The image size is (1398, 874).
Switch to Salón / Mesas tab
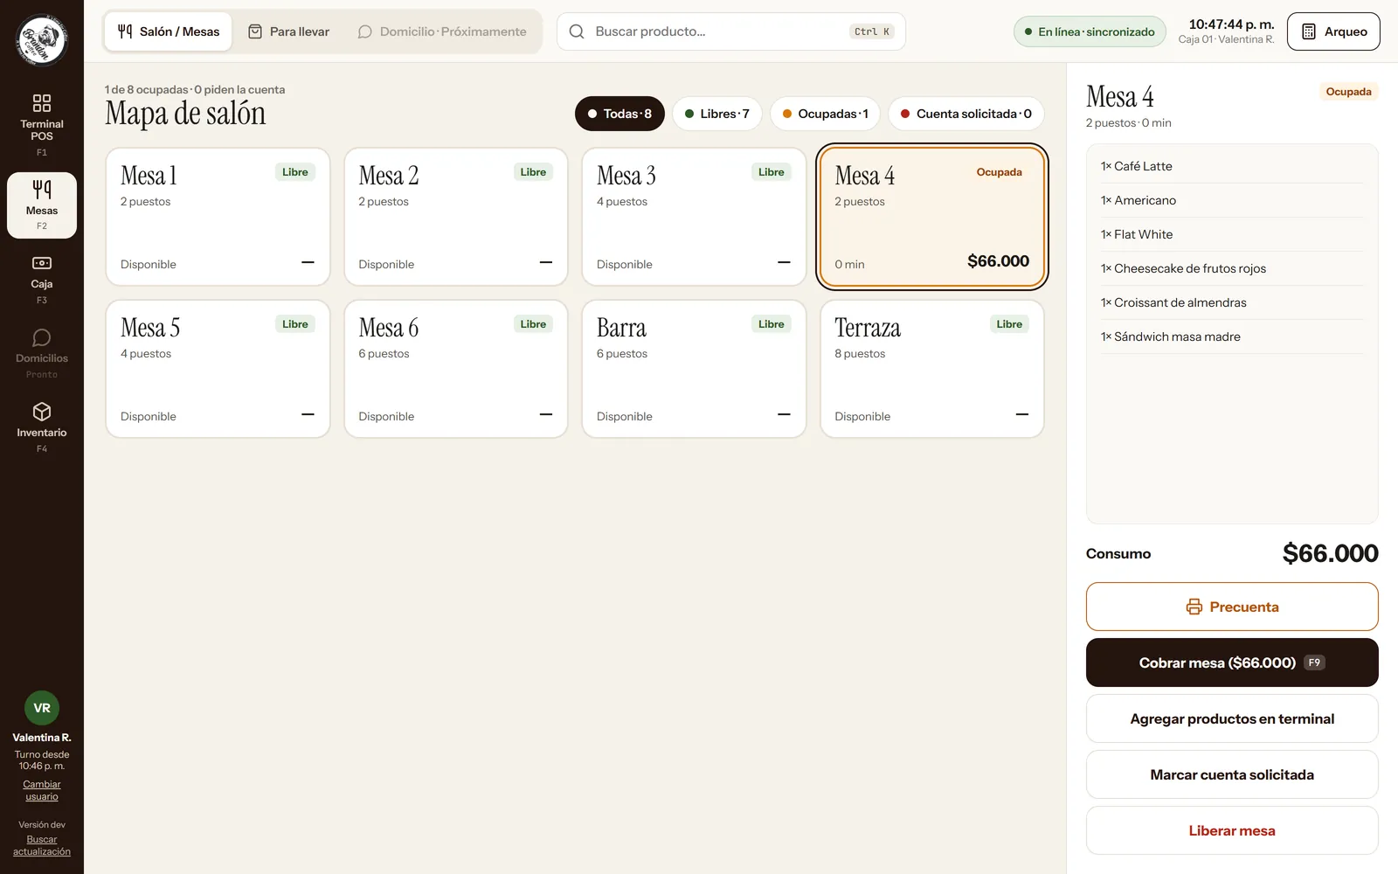pyautogui.click(x=169, y=31)
